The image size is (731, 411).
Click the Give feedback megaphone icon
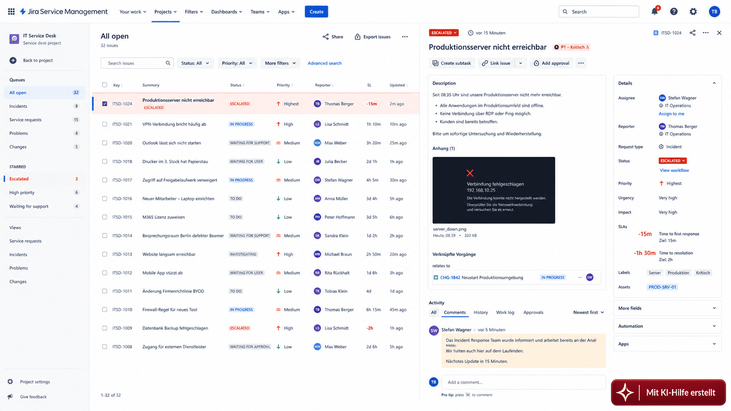(10, 397)
